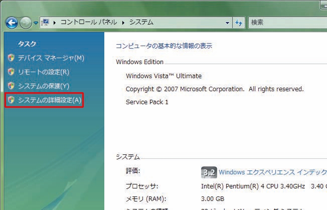
Task: Open address bar history dropdown
Action: [x=228, y=23]
